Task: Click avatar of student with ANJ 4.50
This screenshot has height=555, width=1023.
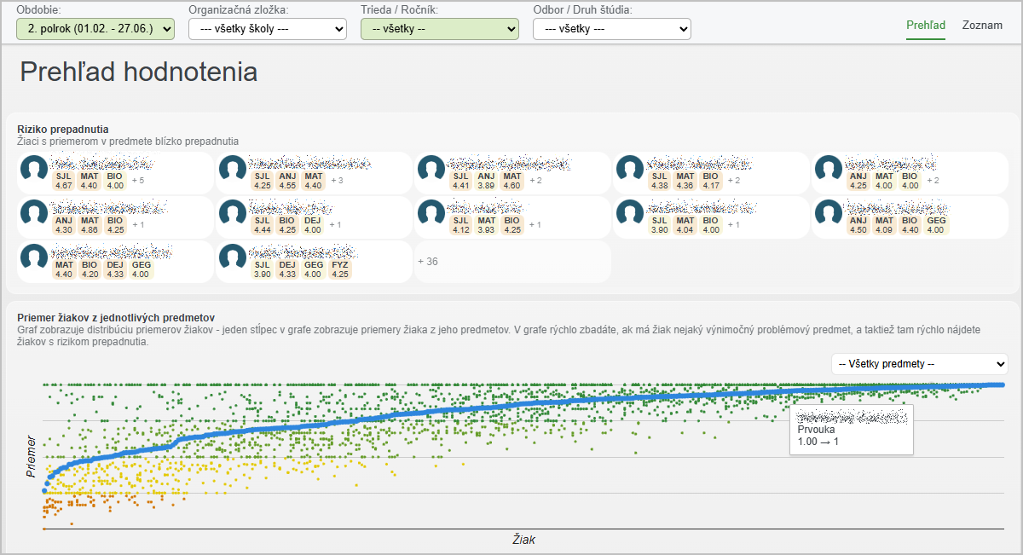Action: point(828,213)
